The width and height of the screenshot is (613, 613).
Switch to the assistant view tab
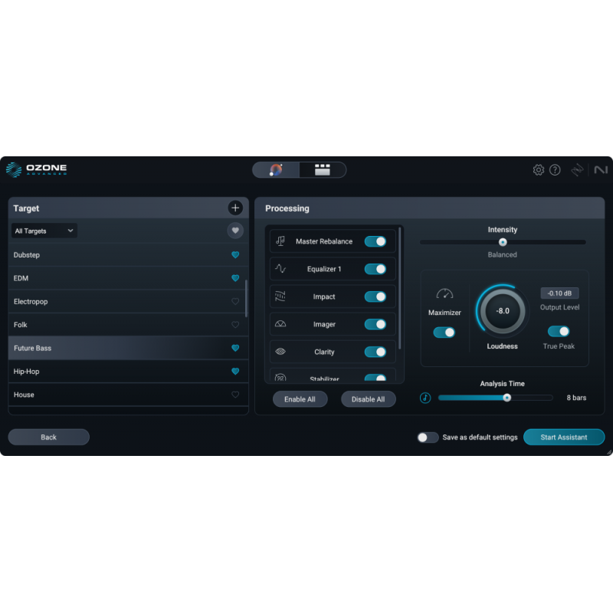tap(276, 169)
